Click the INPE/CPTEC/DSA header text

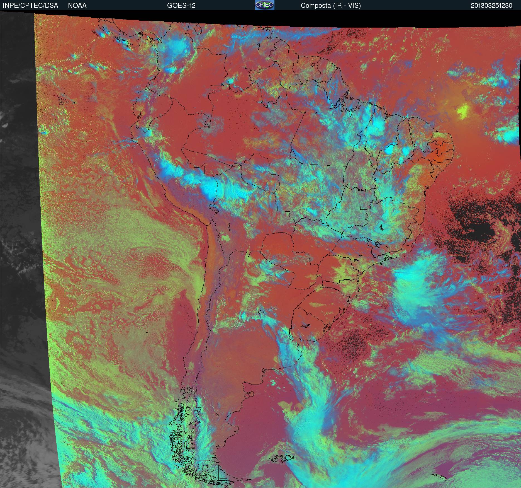coord(30,6)
